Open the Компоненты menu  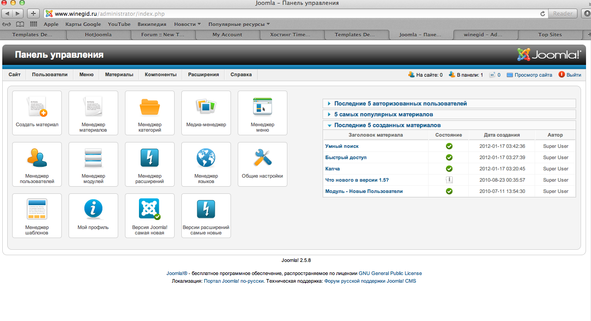(x=161, y=75)
